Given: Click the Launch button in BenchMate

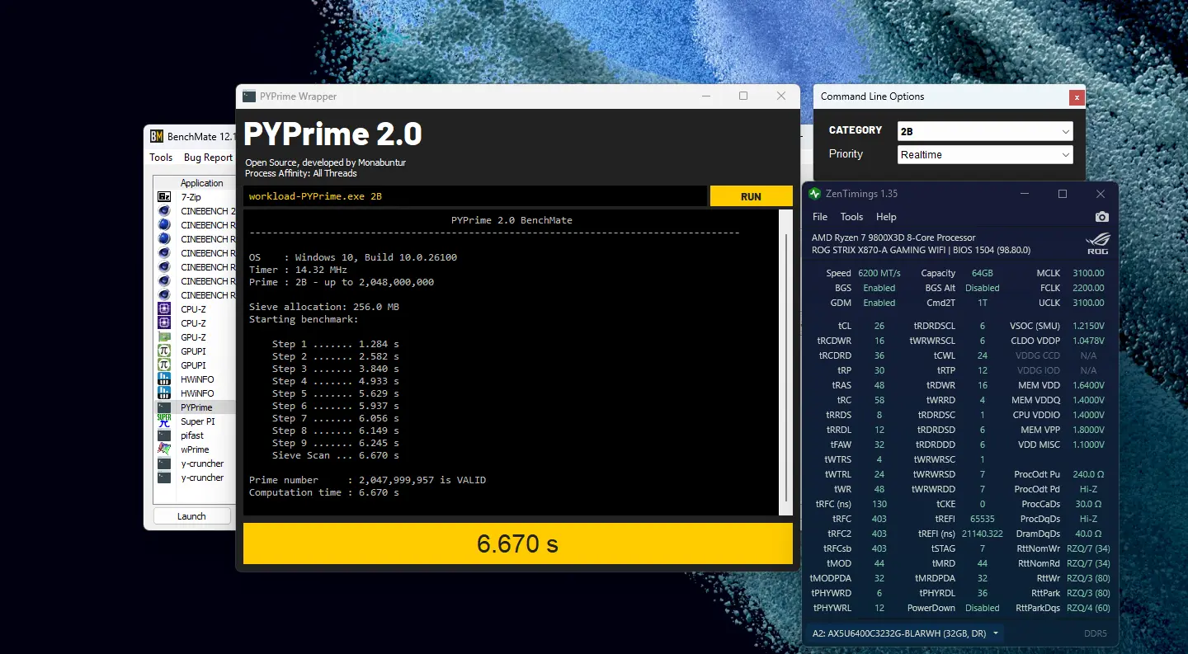Looking at the screenshot, I should pyautogui.click(x=191, y=516).
